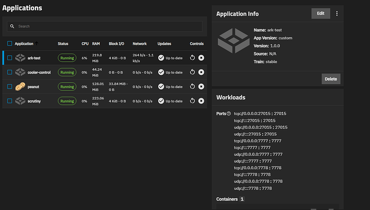370x210 pixels.
Task: Click port entry tcp://0.0.0.0:27015 : 27015
Action: click(x=260, y=114)
